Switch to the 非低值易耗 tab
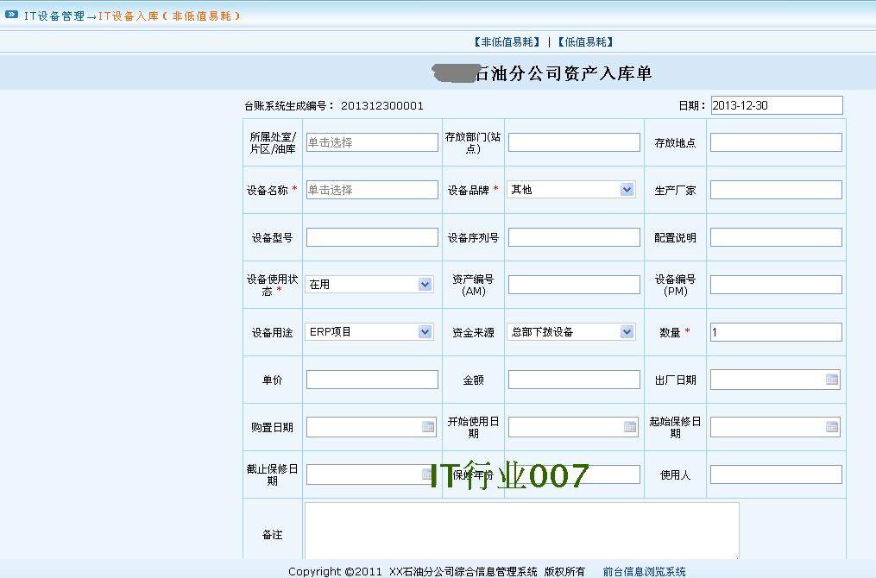Viewport: 876px width, 578px height. [x=506, y=42]
